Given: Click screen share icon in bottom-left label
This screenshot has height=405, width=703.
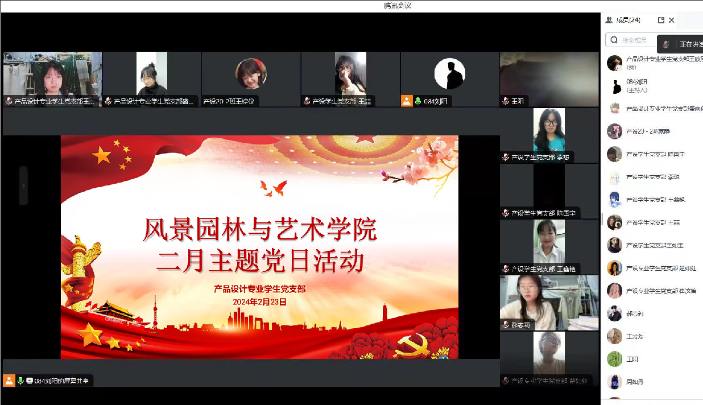Looking at the screenshot, I should click(x=30, y=381).
